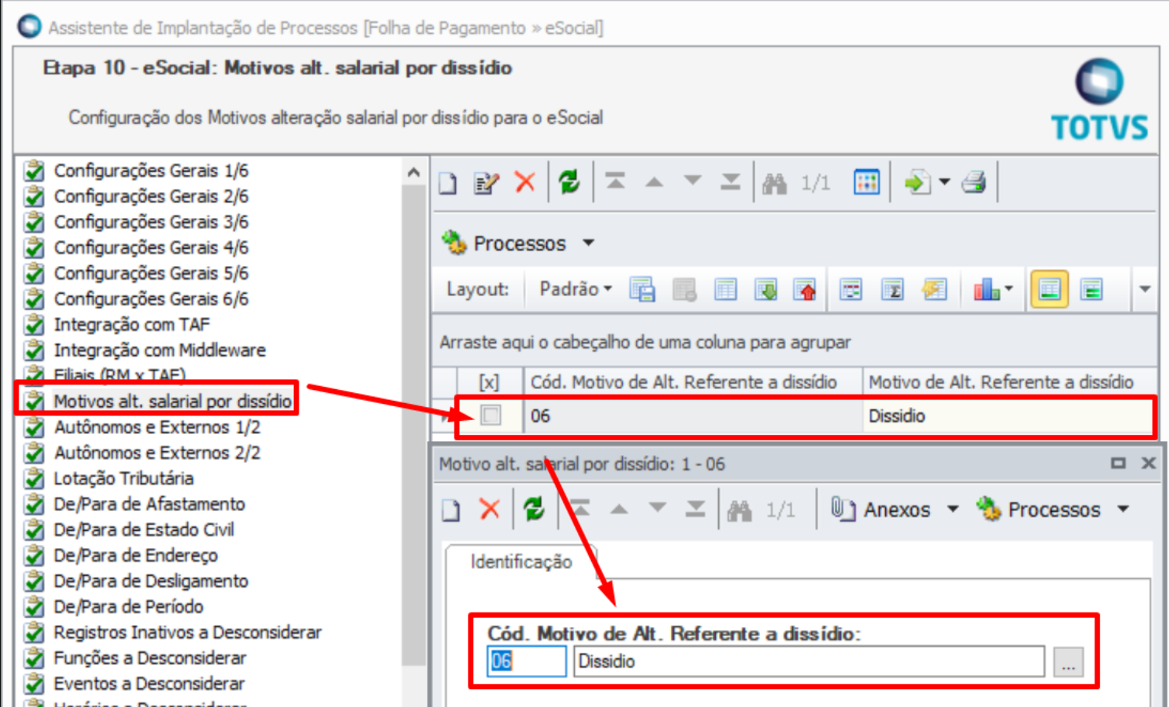Click red delete X in detail window toolbar
The image size is (1169, 707).
[x=489, y=509]
